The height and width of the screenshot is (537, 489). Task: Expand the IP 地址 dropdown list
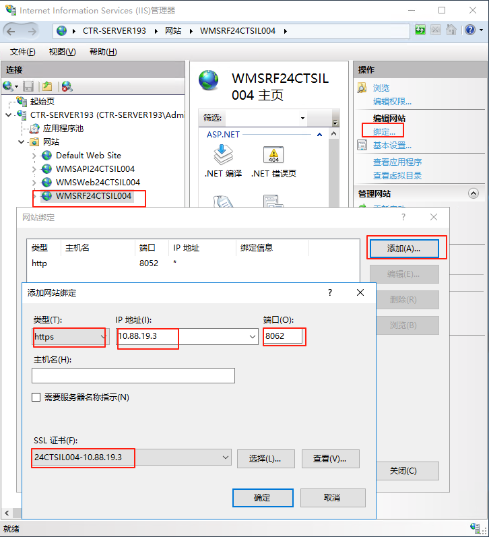[253, 336]
